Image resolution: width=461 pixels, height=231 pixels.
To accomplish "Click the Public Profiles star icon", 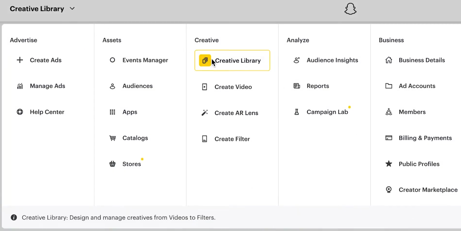I will click(389, 164).
